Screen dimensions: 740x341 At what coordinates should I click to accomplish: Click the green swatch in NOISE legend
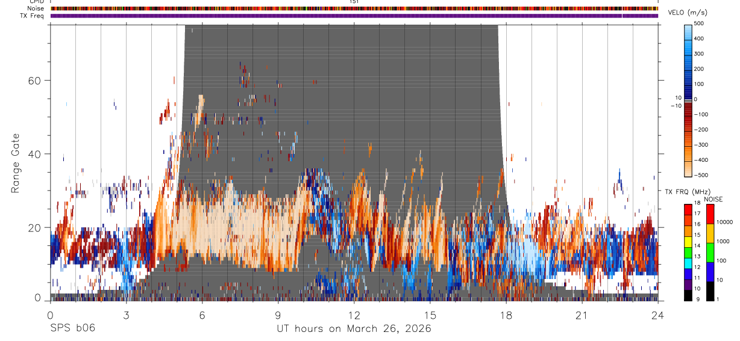[x=709, y=253]
